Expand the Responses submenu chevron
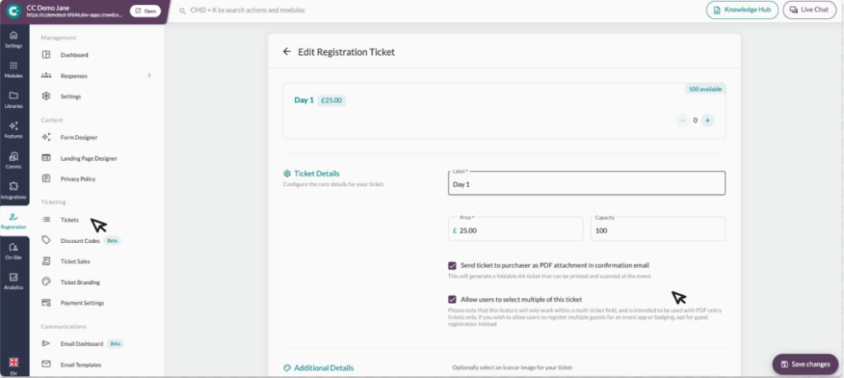This screenshot has height=378, width=844. click(149, 76)
